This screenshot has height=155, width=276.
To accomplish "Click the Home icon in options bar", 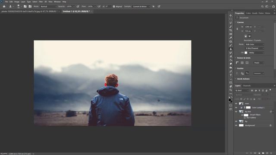I will 4,6.
